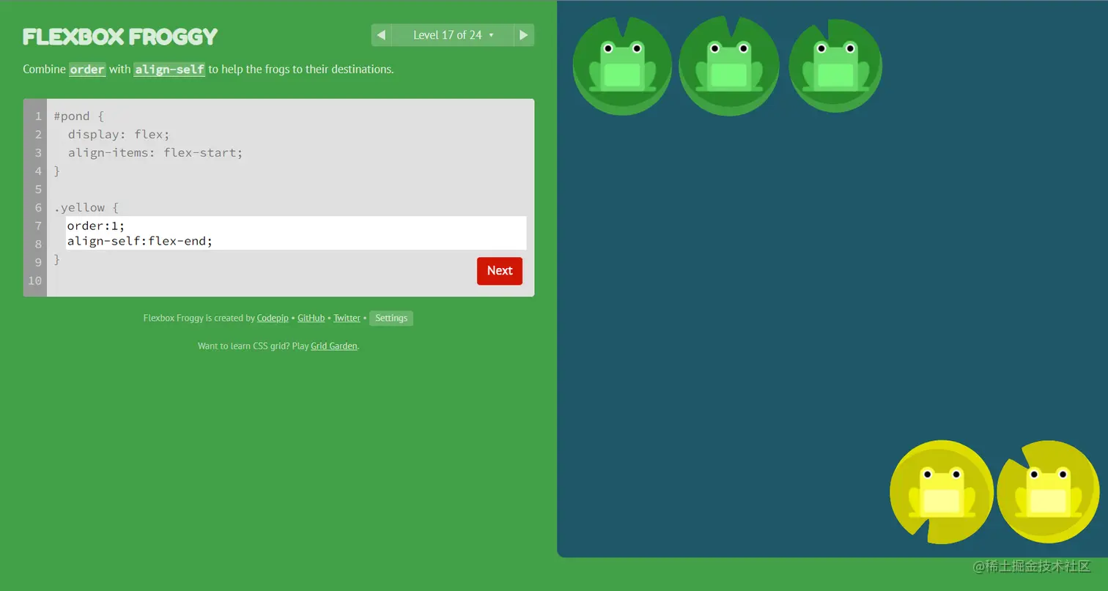The width and height of the screenshot is (1108, 591).
Task: Click the Flexbox Froggy title logo
Action: pos(120,37)
